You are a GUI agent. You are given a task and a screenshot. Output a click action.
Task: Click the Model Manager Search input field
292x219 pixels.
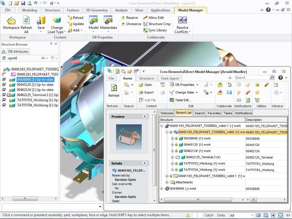coord(252,78)
